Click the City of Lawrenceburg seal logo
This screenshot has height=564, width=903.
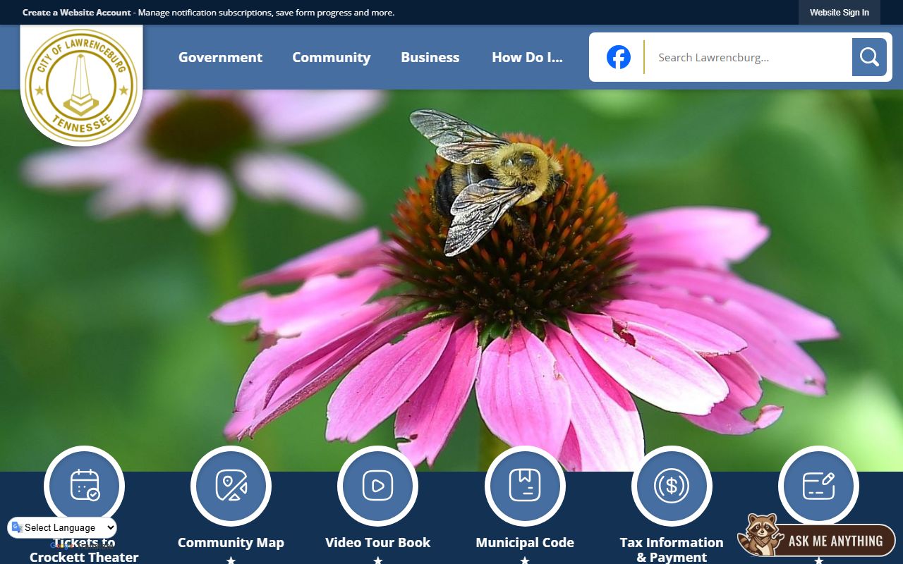pyautogui.click(x=81, y=85)
